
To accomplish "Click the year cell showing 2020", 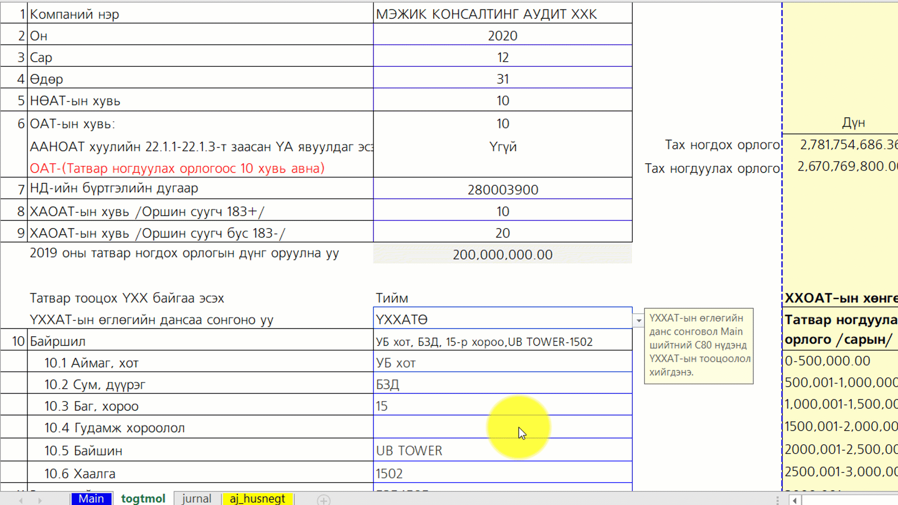I will coord(502,36).
